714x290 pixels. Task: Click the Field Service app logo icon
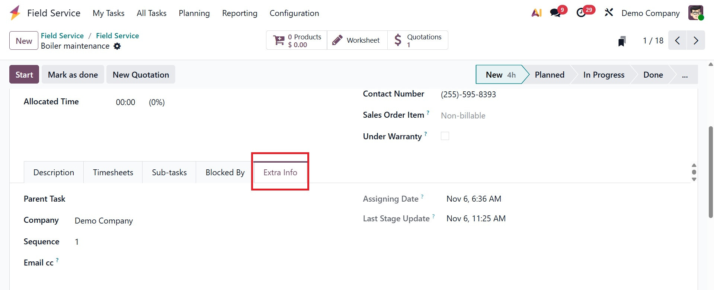(15, 13)
